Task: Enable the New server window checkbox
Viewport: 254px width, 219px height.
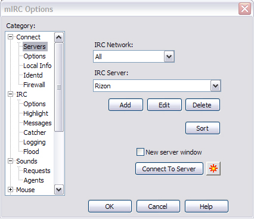Action: click(140, 152)
